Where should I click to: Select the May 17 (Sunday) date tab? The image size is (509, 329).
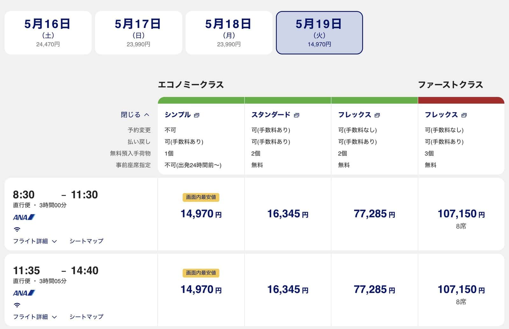coord(138,33)
